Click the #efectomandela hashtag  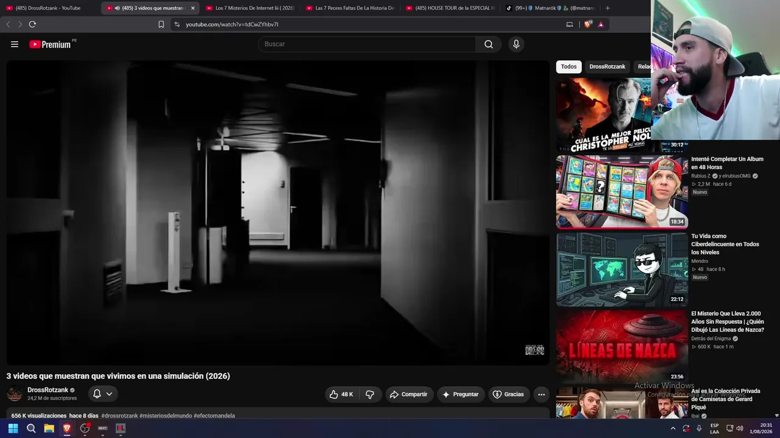pyautogui.click(x=214, y=415)
